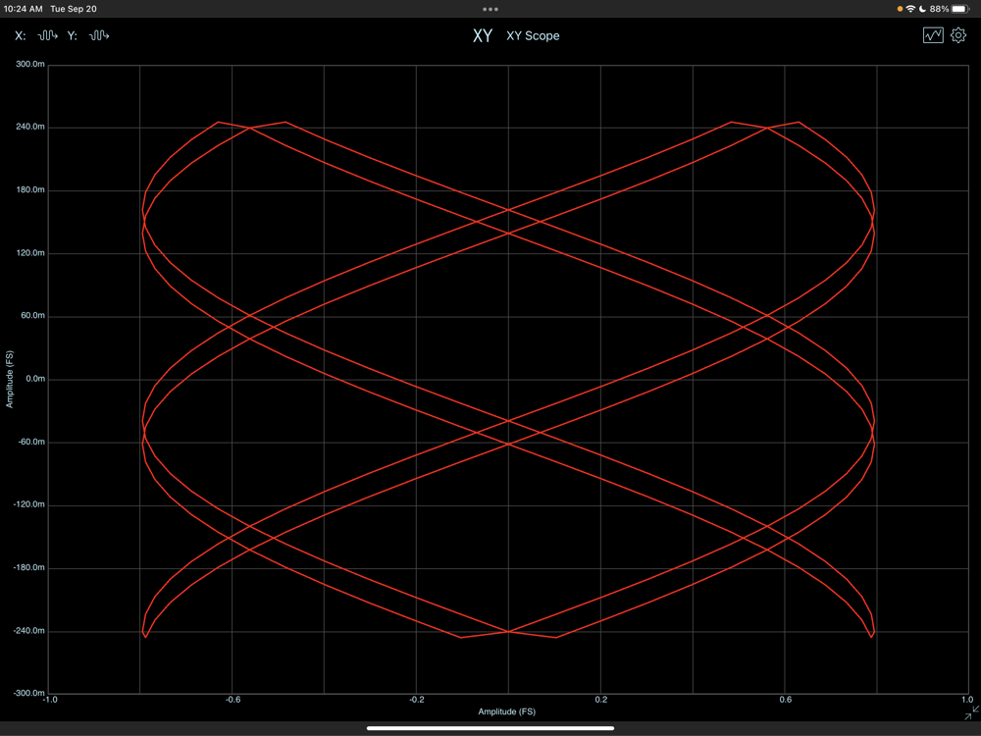Tap the positive 1.0 horizontal axis label
981x736 pixels.
click(x=967, y=700)
